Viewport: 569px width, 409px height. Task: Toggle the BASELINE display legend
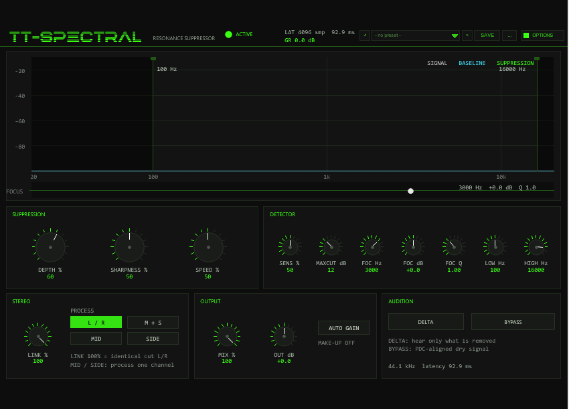click(472, 63)
